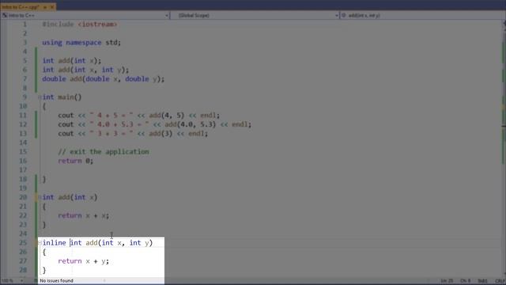Click the 'int add(int x);' declaration on line 5
506x285 pixels.
coord(72,61)
